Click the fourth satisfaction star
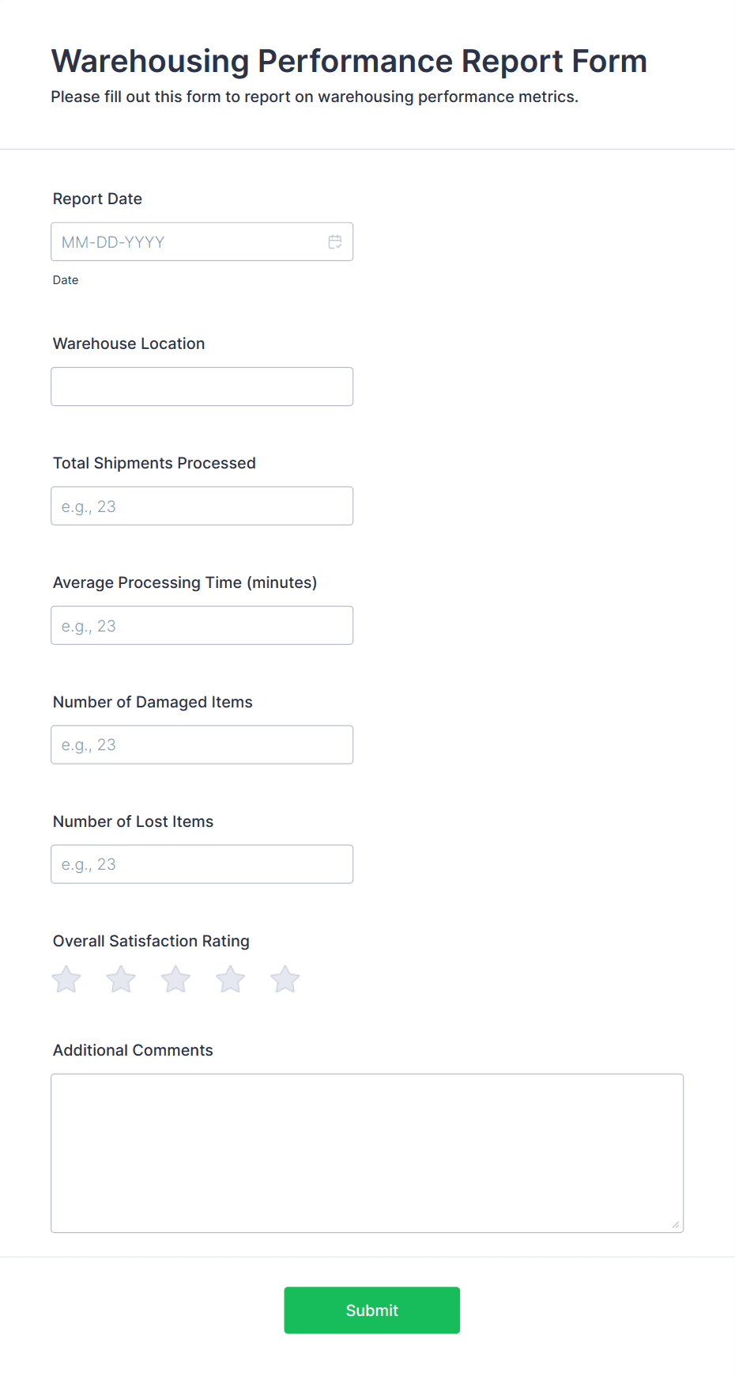735x1373 pixels. tap(231, 980)
